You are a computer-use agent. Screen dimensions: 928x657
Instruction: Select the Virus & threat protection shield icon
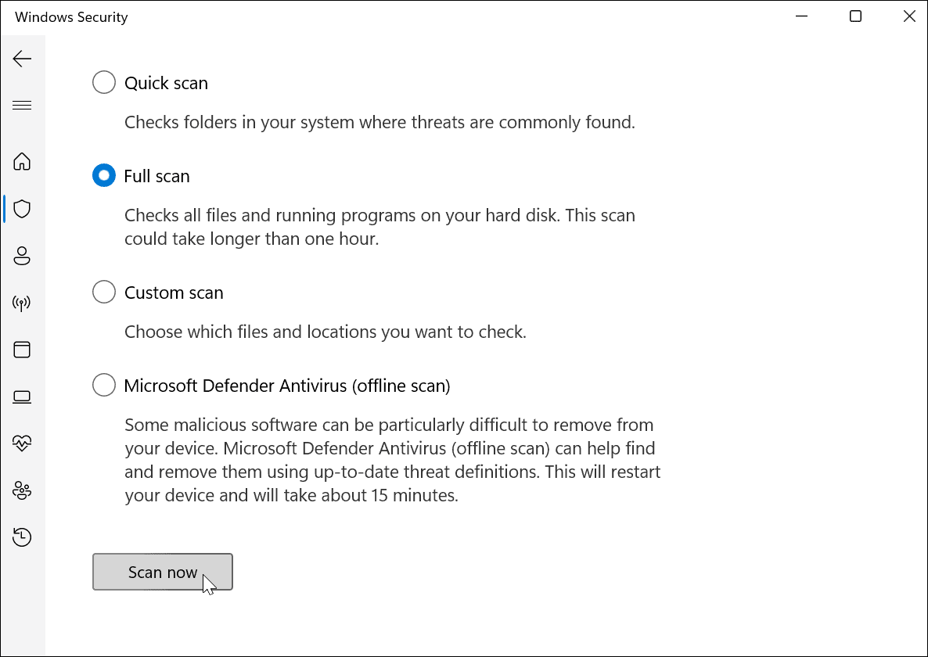[23, 208]
